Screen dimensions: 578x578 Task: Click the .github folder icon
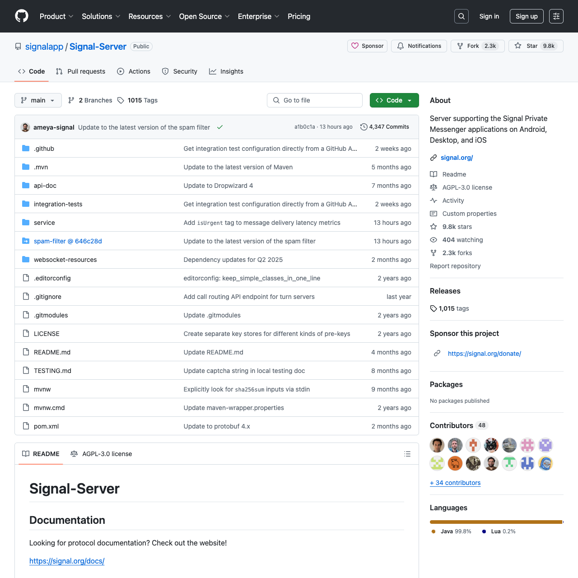click(26, 149)
